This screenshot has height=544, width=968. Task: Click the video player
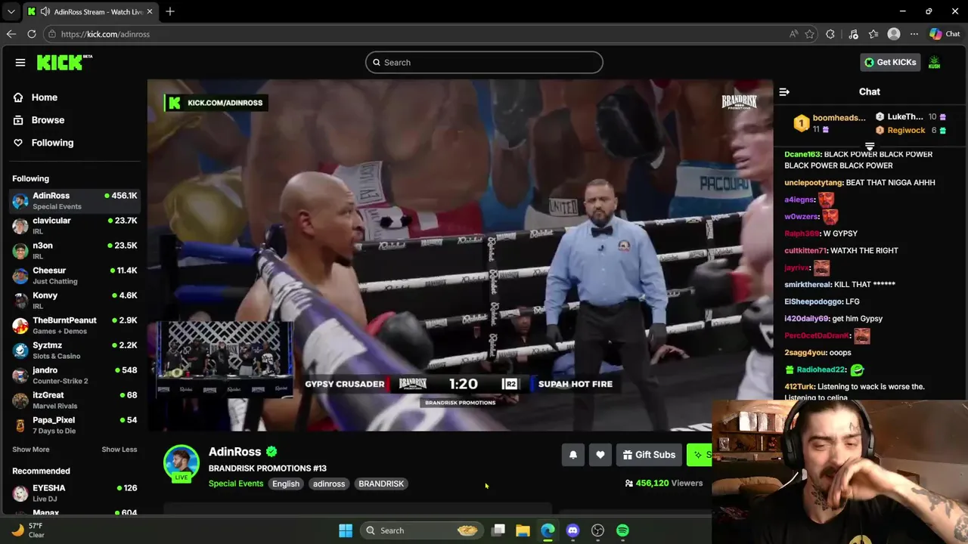tap(460, 255)
